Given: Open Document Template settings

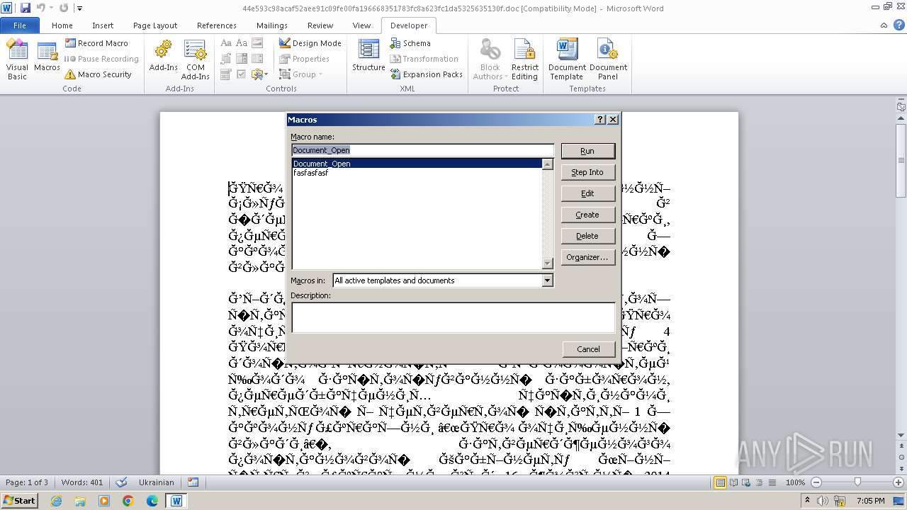Looking at the screenshot, I should (567, 59).
